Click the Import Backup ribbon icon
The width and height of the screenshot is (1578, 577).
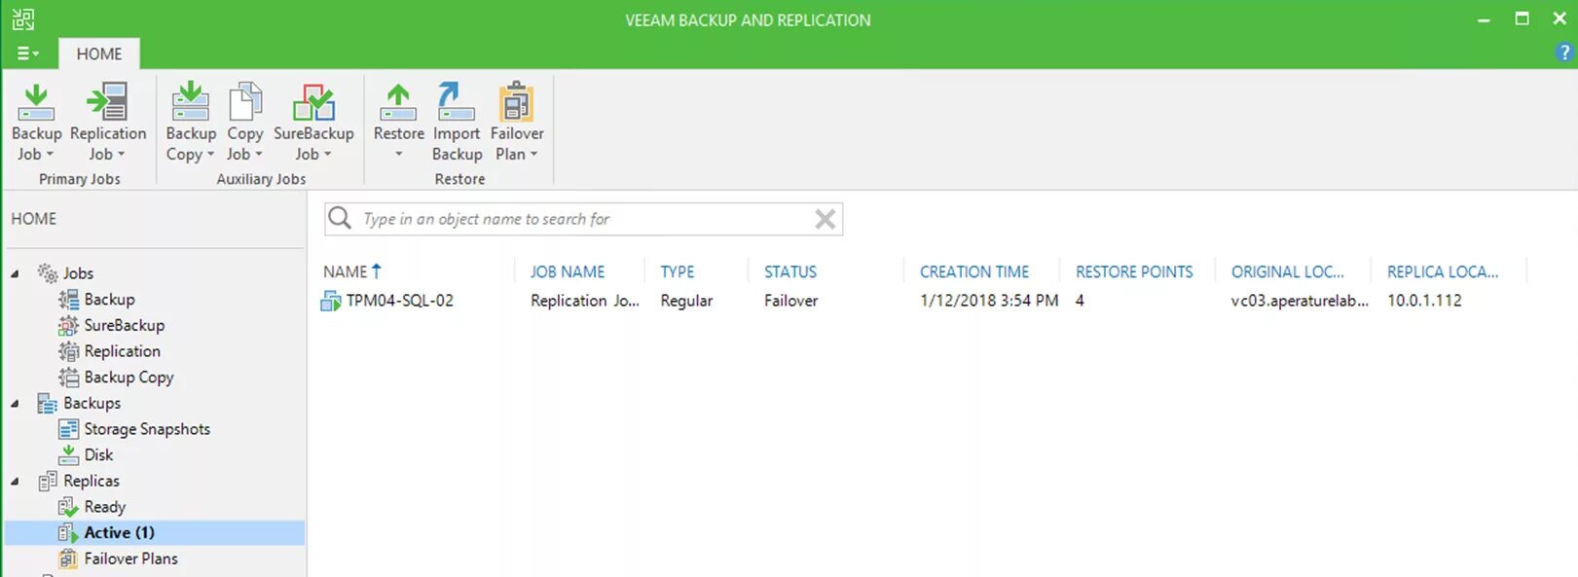point(456,101)
